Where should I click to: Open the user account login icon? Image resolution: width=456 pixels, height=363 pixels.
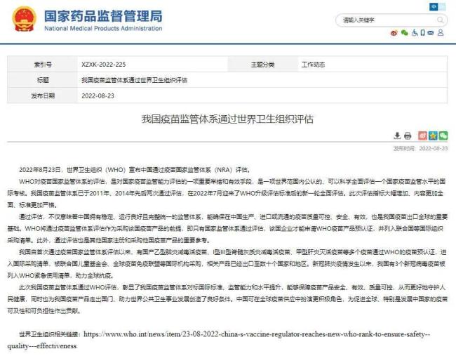(441, 32)
